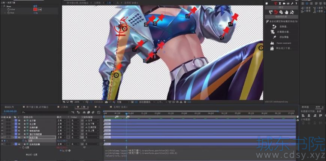Viewport: 326px width, 161px height.
Task: Click the position stopwatch under layer 43
Action: tap(23, 141)
